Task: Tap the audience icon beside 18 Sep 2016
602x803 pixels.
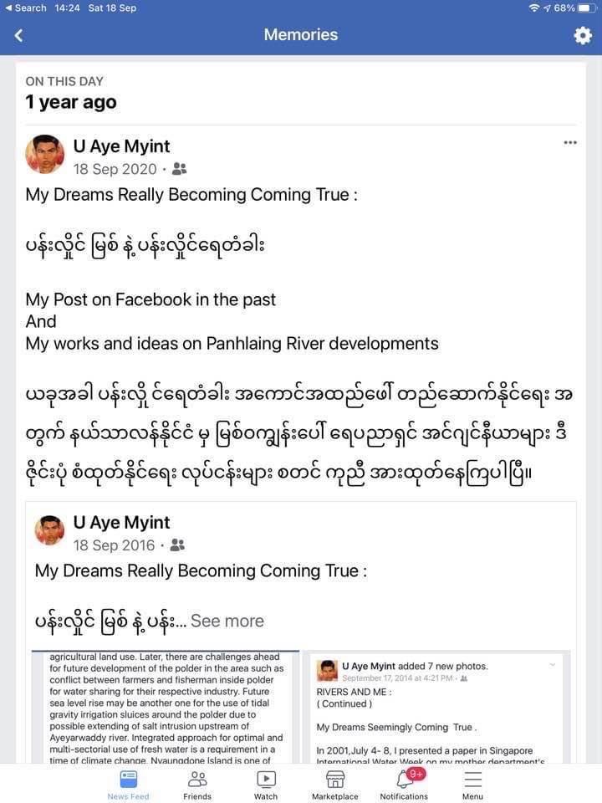Action: (177, 545)
